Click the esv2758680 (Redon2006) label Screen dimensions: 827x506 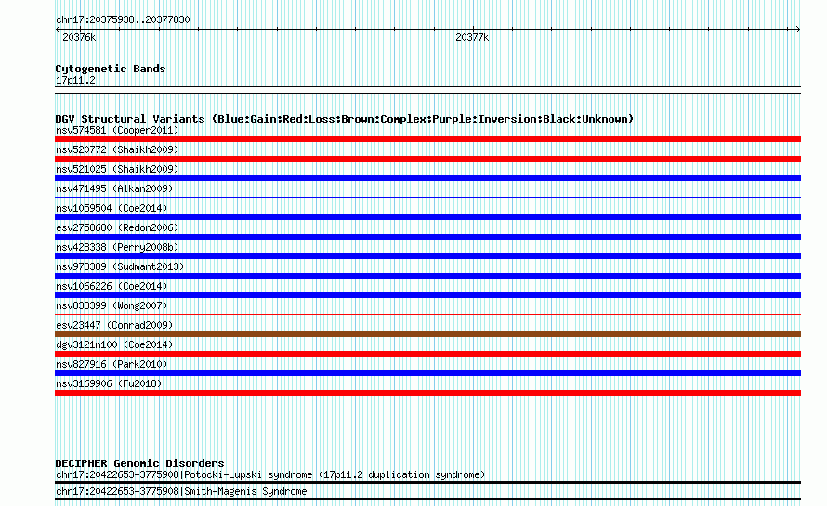coord(117,227)
